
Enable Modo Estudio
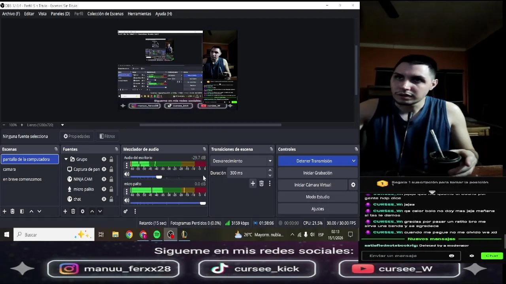click(x=318, y=197)
